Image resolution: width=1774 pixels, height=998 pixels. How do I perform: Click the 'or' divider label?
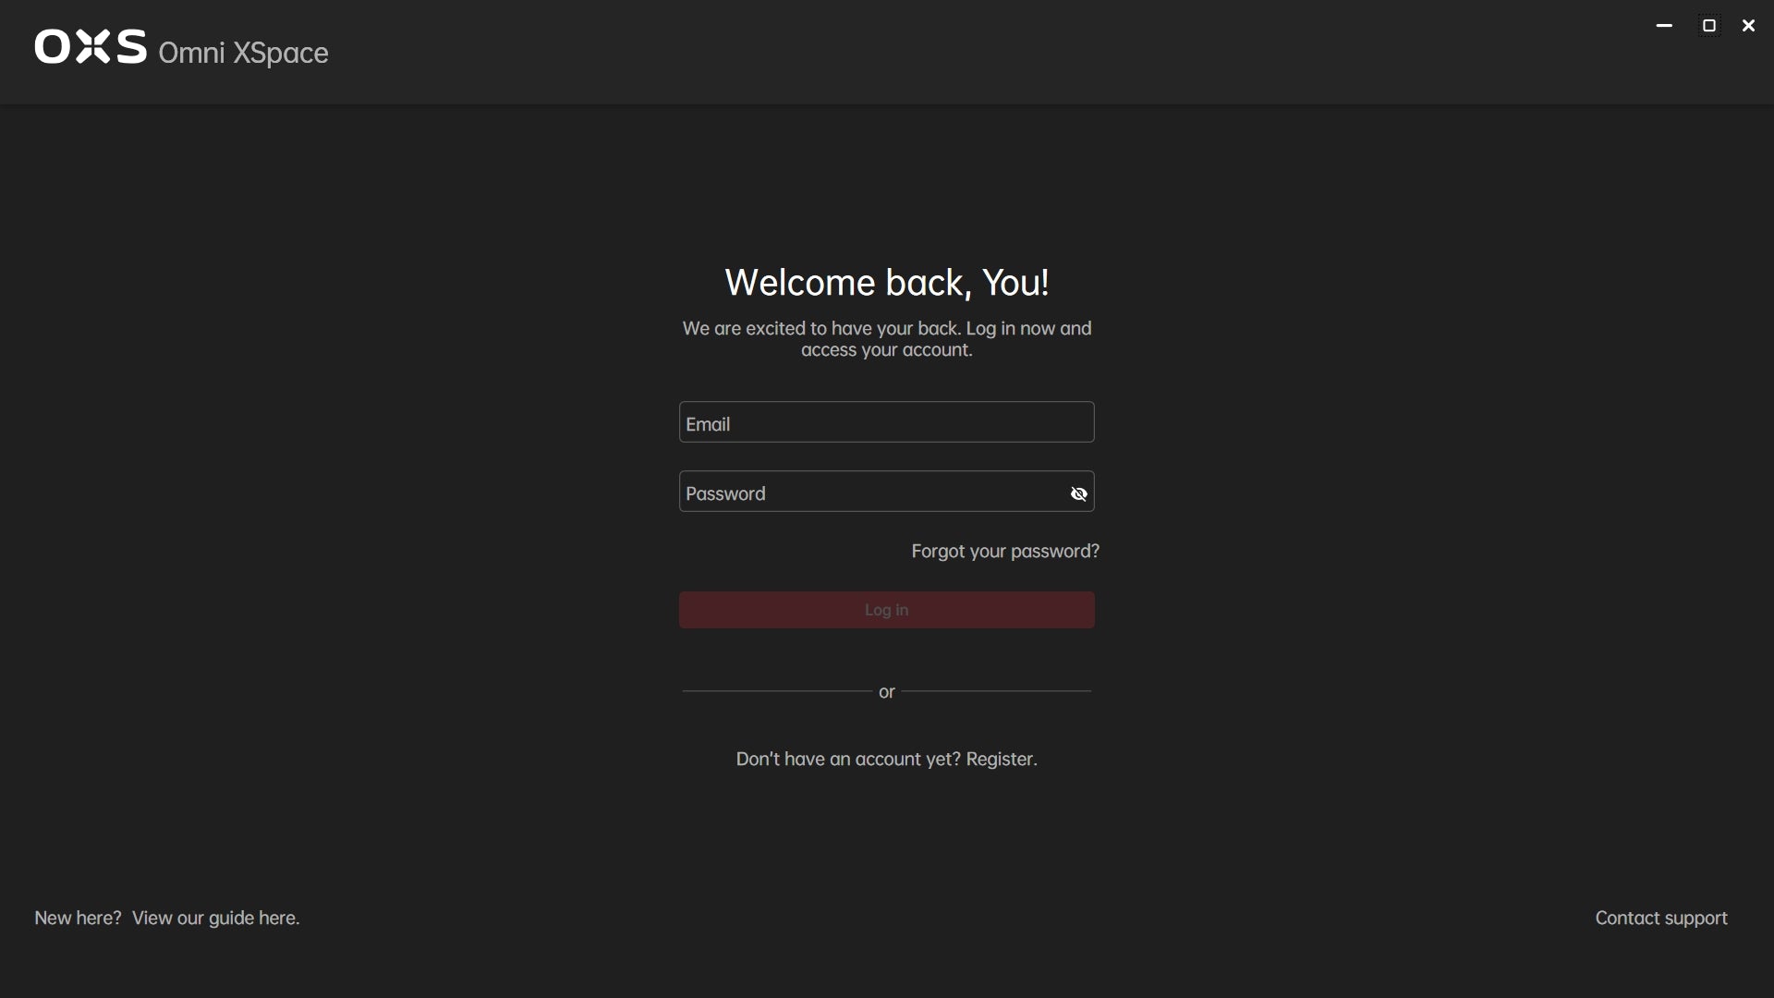(886, 692)
